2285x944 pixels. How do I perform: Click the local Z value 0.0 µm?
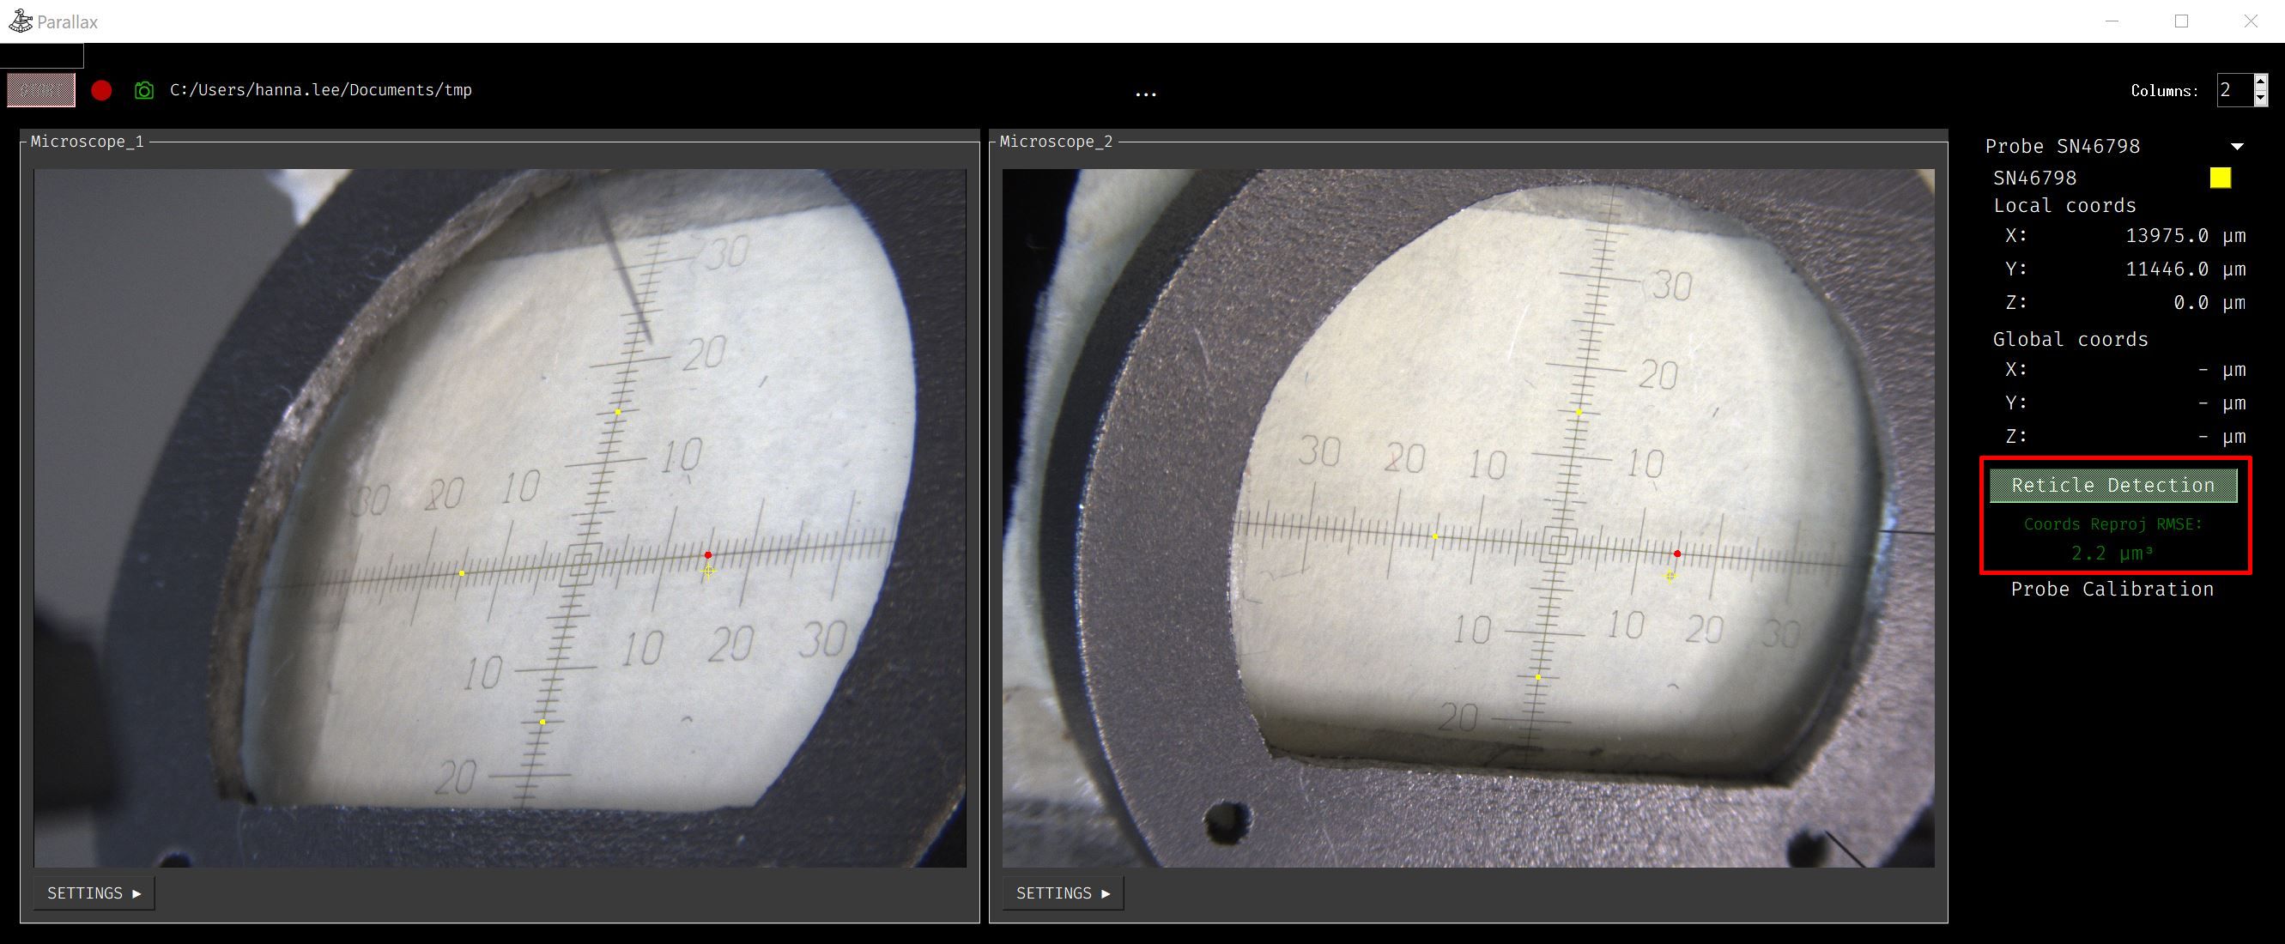[x=2209, y=303]
